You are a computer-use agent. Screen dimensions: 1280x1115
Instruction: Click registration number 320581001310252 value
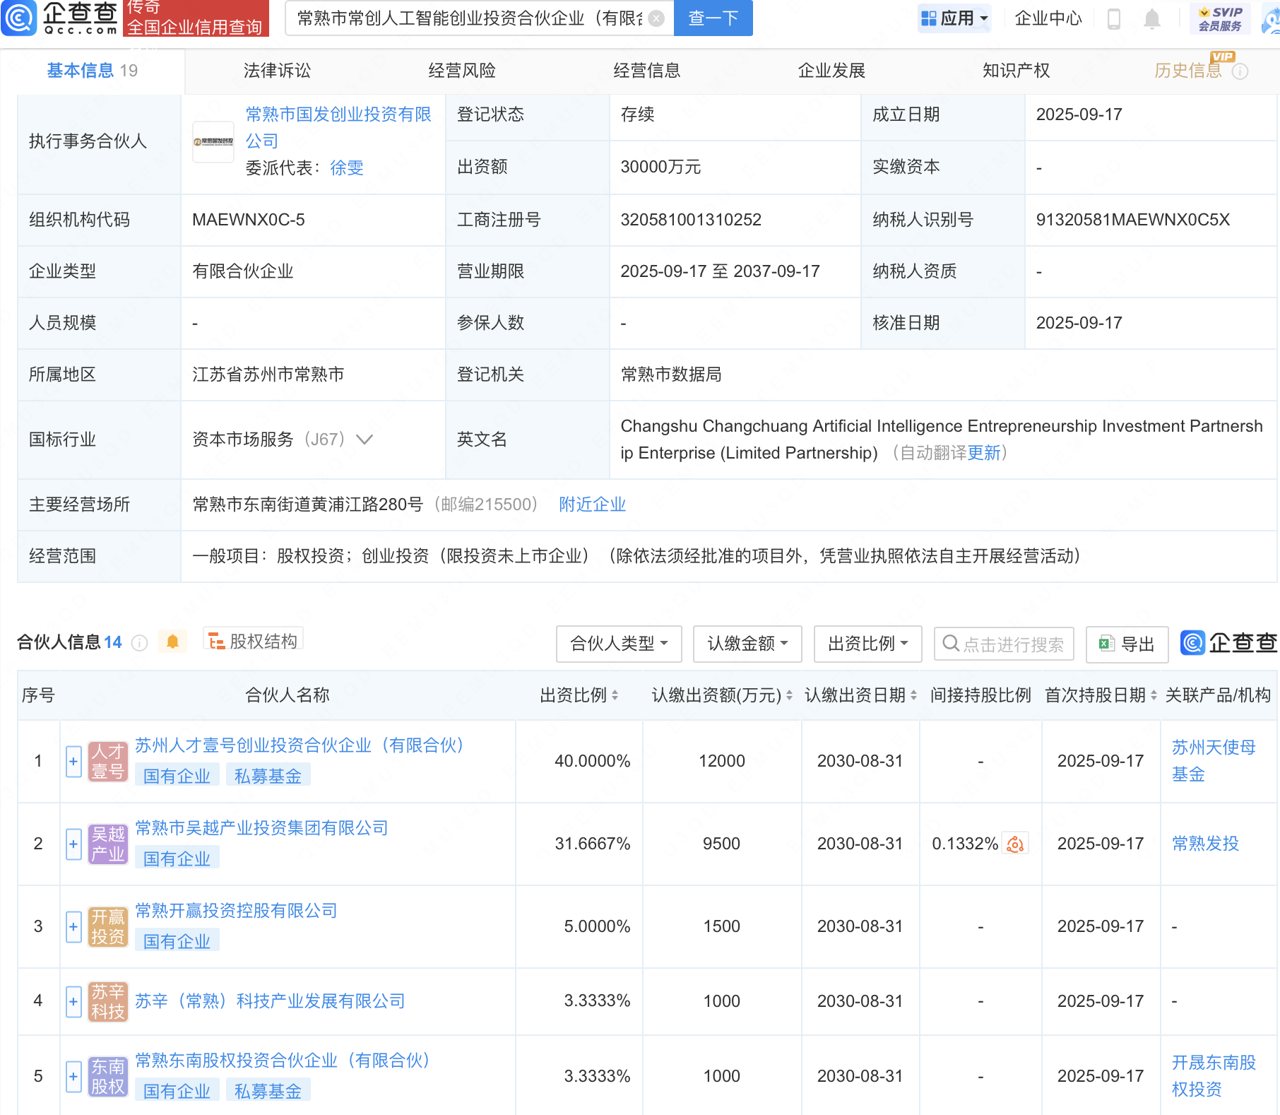691,220
